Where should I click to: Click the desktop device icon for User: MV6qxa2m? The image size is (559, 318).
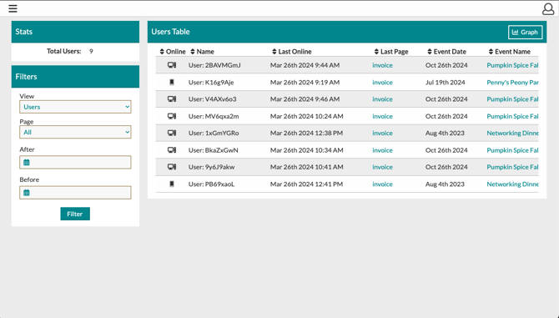pos(172,116)
